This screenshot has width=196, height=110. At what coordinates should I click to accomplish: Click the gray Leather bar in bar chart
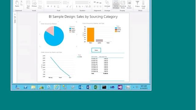pyautogui.click(x=99, y=41)
